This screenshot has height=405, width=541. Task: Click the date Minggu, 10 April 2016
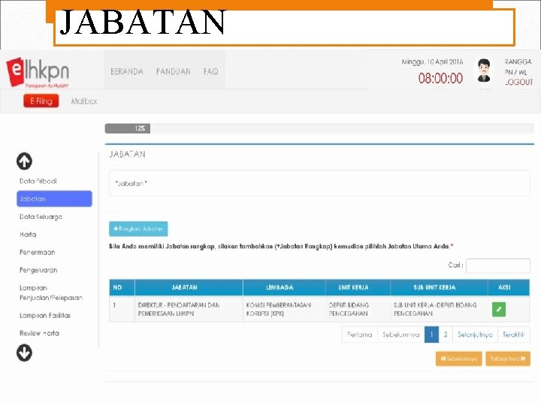(x=432, y=62)
